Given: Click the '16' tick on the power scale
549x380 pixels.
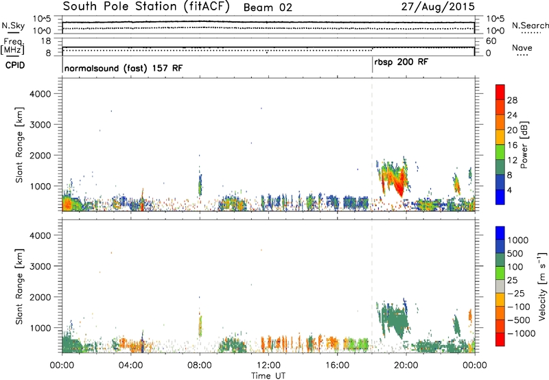Looking at the screenshot, I should coord(512,145).
